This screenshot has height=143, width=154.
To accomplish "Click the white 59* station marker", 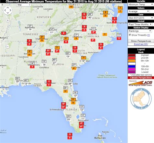I will pos(18,79).
